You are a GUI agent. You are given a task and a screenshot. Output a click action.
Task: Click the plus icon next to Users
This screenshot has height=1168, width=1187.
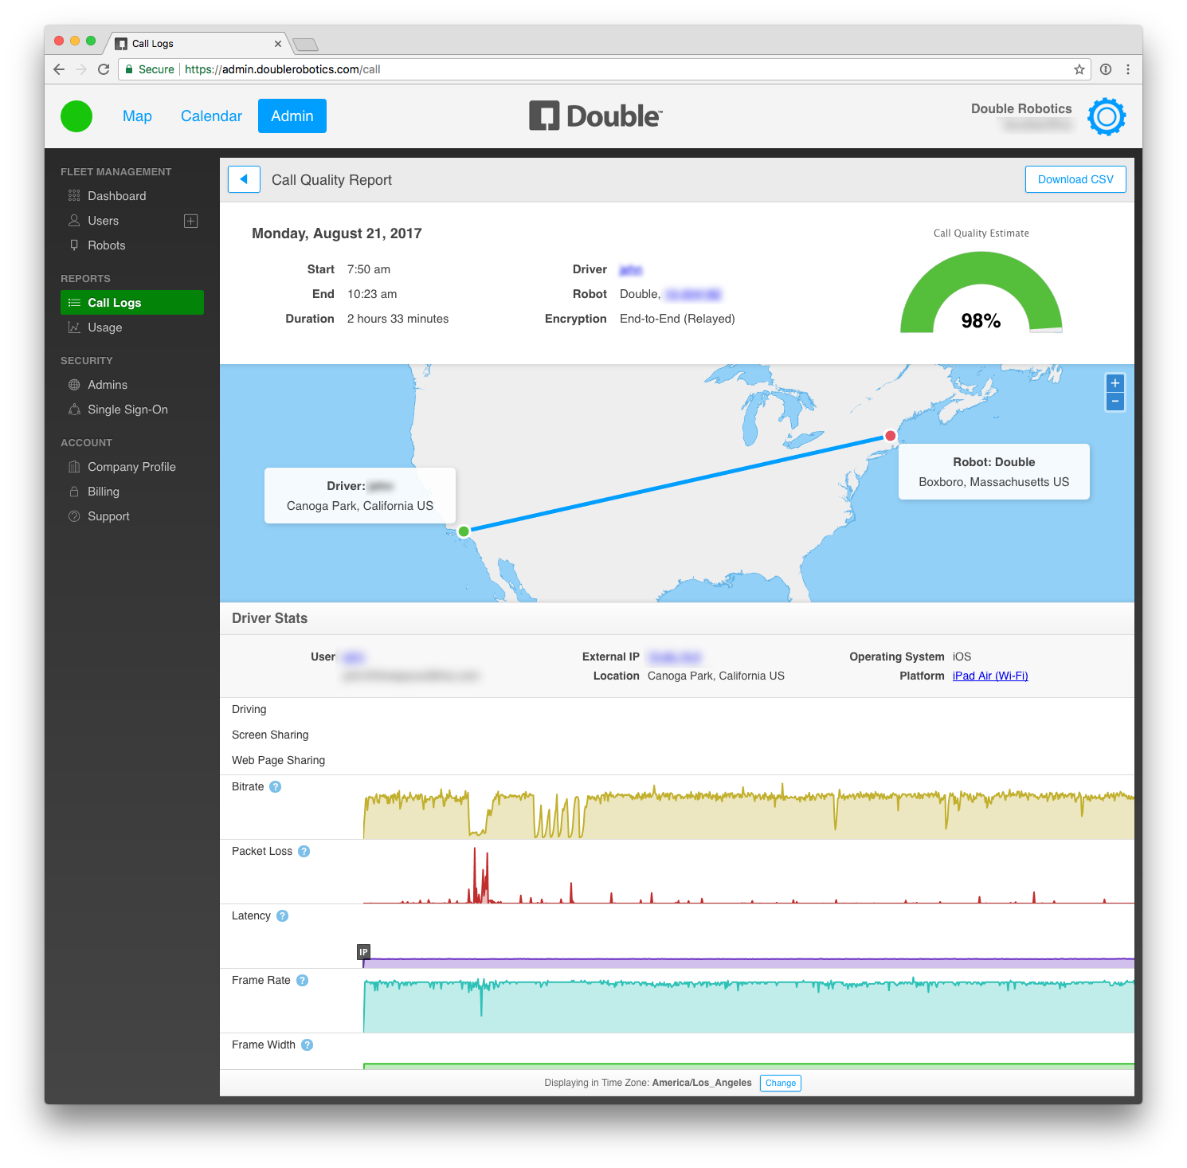[190, 221]
